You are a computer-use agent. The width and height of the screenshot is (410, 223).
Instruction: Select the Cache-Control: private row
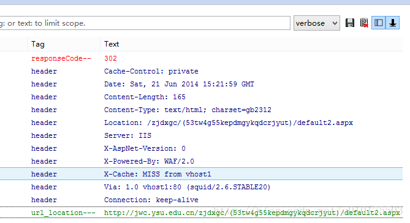coord(202,71)
